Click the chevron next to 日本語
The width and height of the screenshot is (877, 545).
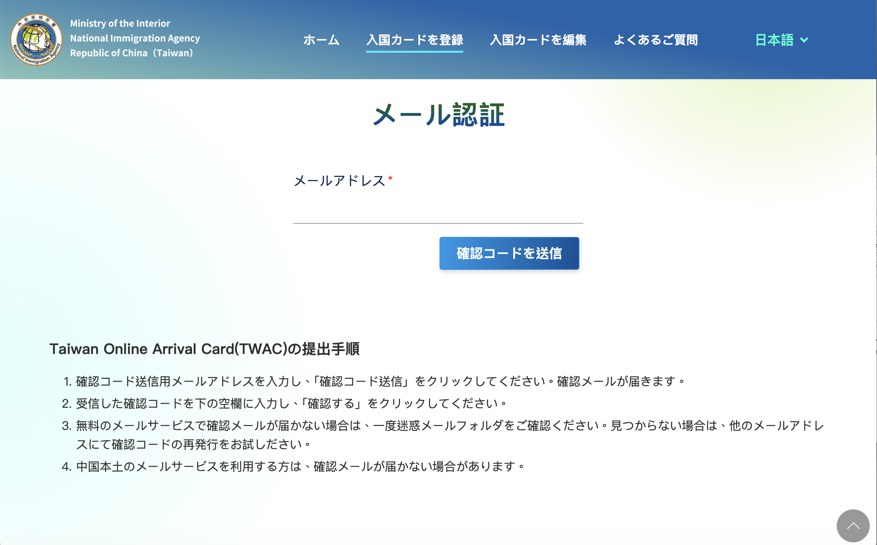804,40
